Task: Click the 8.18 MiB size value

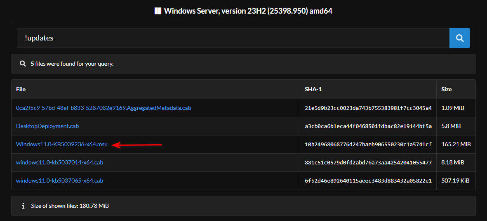Action: 453,162
